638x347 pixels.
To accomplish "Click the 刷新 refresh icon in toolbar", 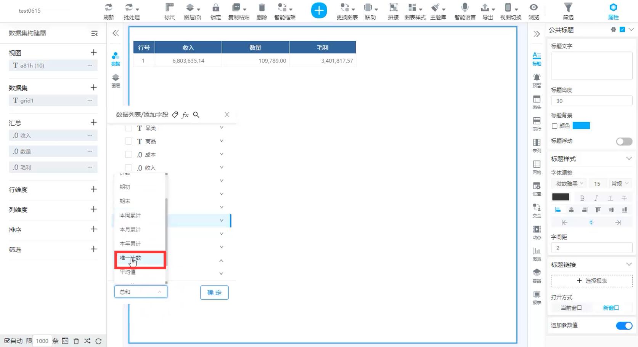I will point(109,8).
